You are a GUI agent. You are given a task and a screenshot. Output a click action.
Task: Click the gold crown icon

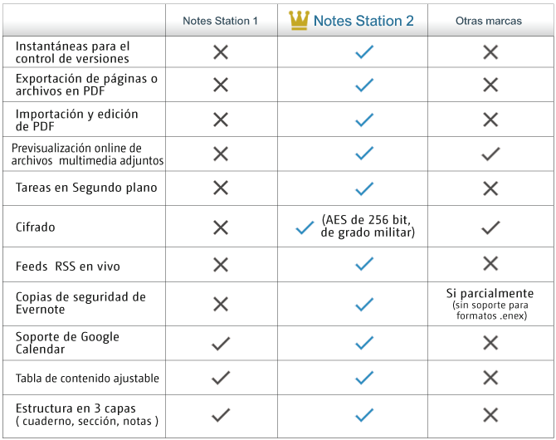tap(299, 21)
